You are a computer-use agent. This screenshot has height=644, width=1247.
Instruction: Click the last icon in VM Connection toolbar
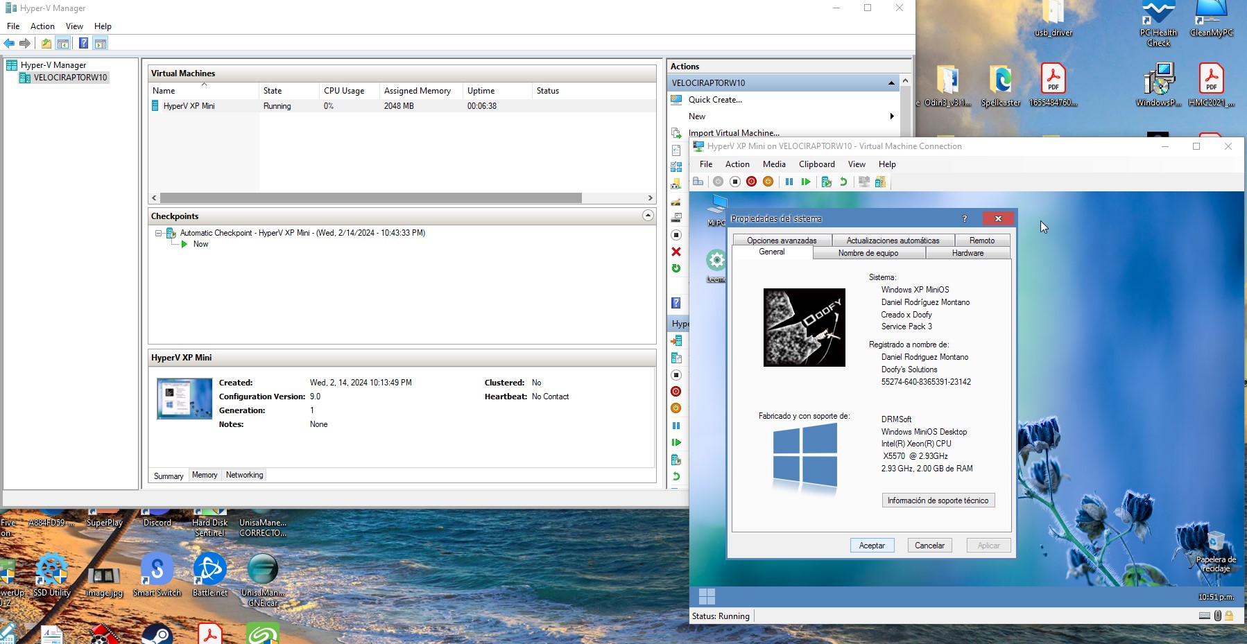click(881, 182)
